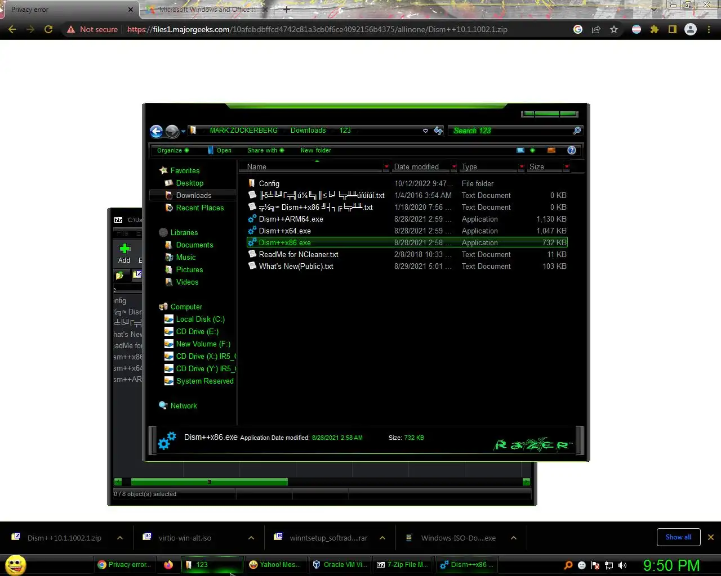This screenshot has height=576, width=721.
Task: Open Chrome extensions puzzle icon
Action: pos(655,29)
